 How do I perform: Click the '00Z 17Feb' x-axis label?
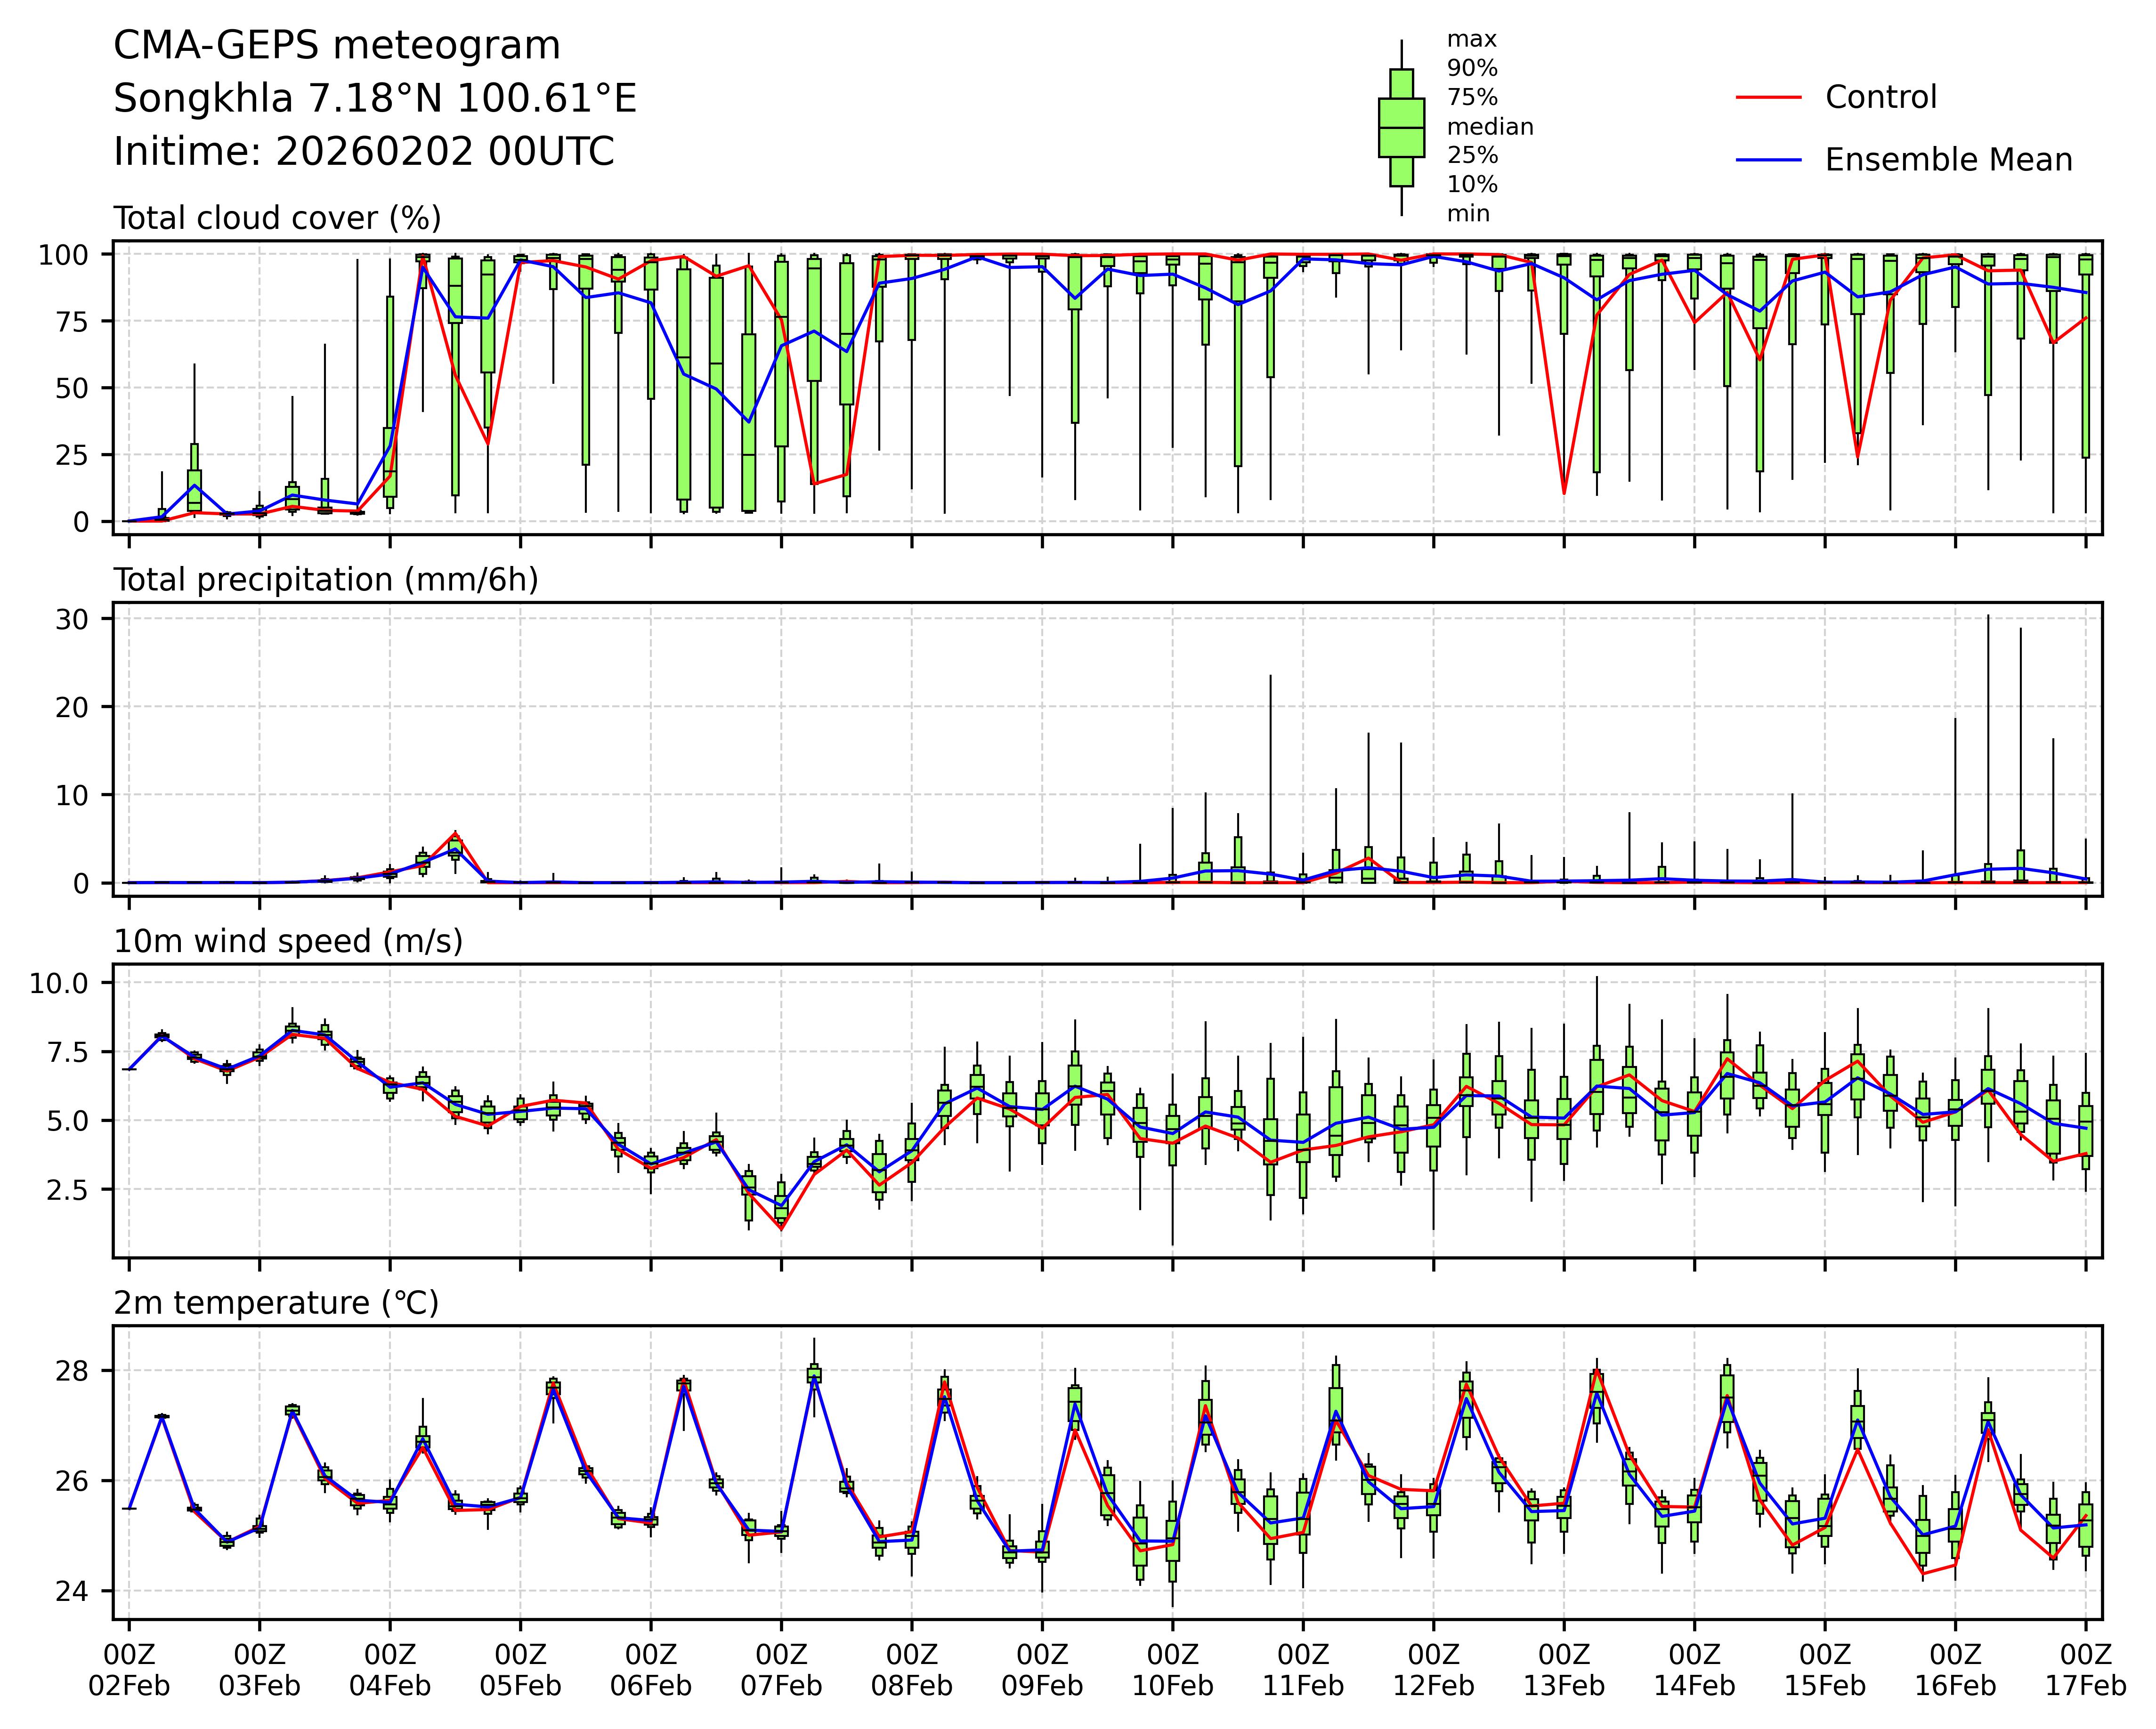click(x=2085, y=1669)
